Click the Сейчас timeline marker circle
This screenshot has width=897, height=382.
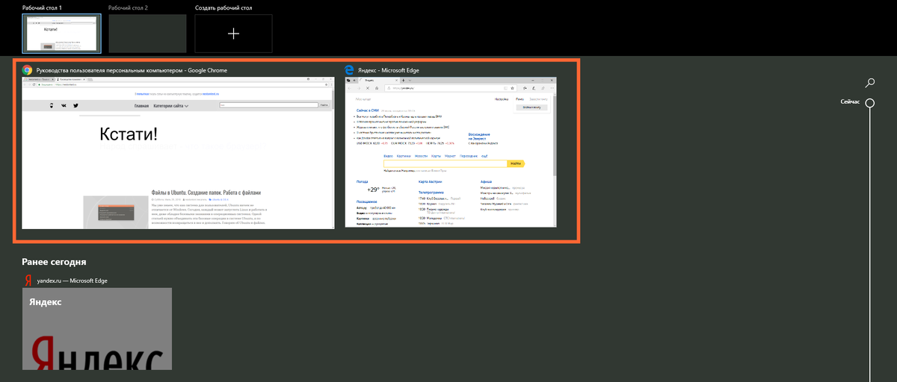tap(870, 103)
